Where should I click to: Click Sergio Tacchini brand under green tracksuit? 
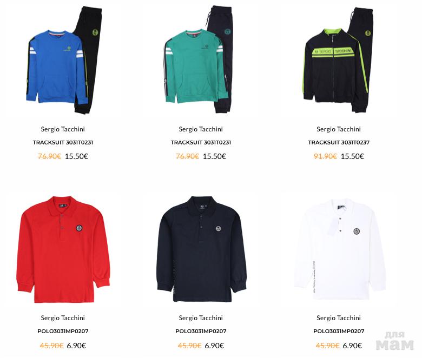201,129
